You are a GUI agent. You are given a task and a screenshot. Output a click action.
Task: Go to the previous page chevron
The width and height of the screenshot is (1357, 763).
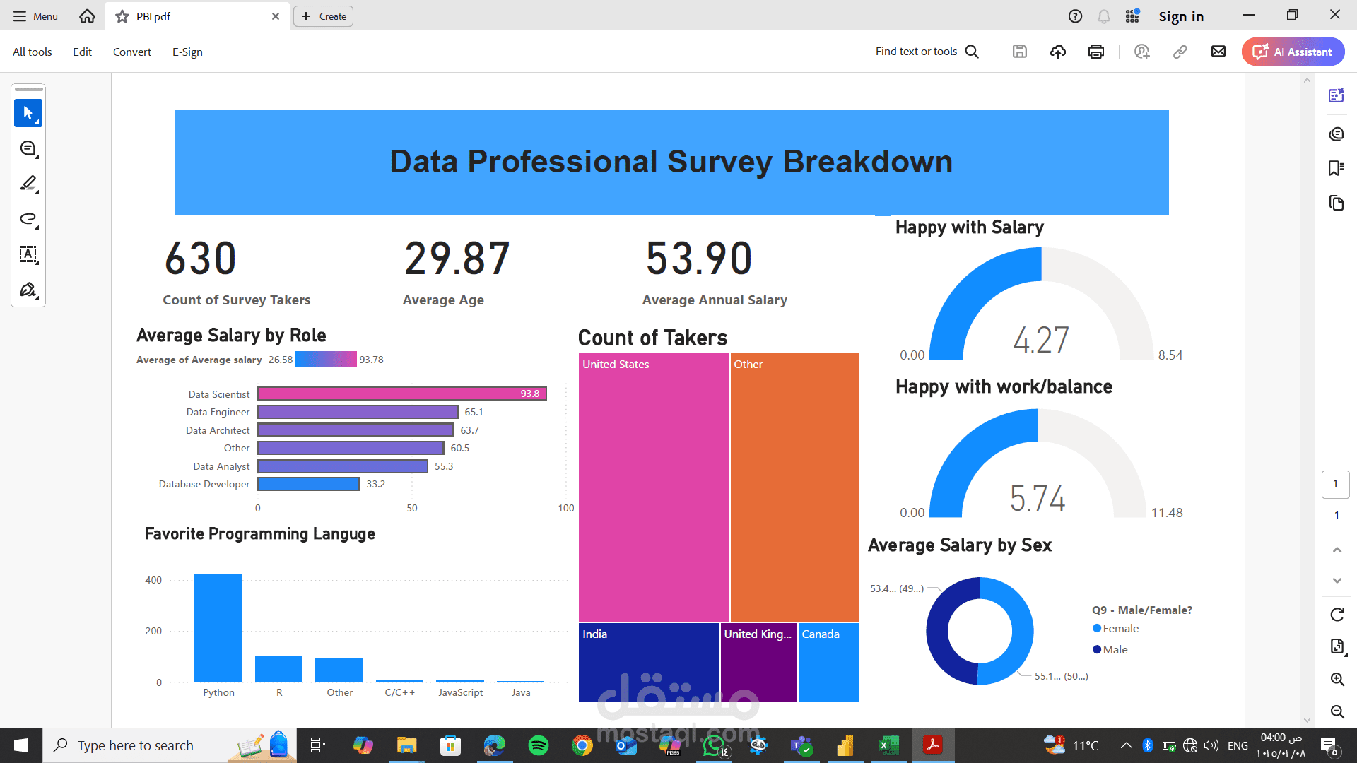coord(1337,550)
